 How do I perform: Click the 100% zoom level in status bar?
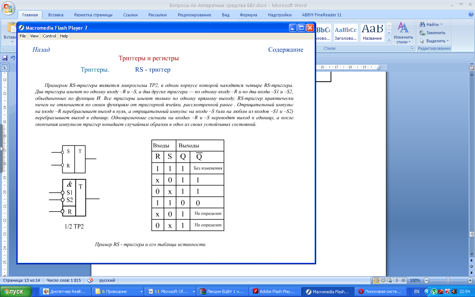(x=415, y=280)
